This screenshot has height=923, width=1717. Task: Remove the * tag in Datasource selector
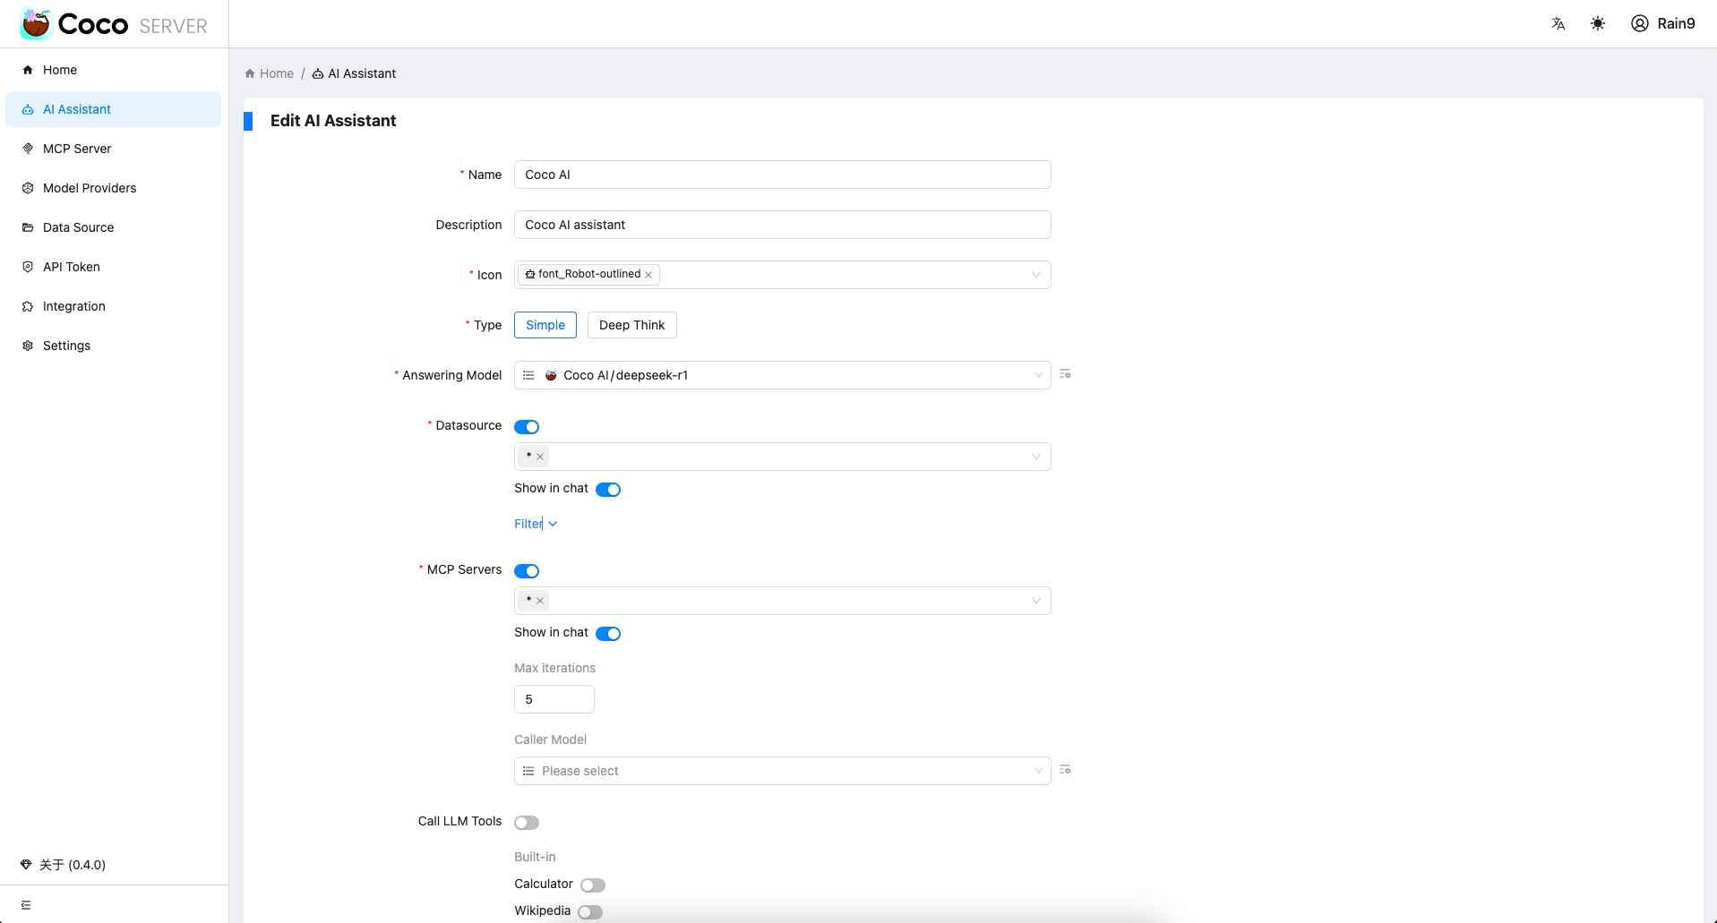coord(540,457)
